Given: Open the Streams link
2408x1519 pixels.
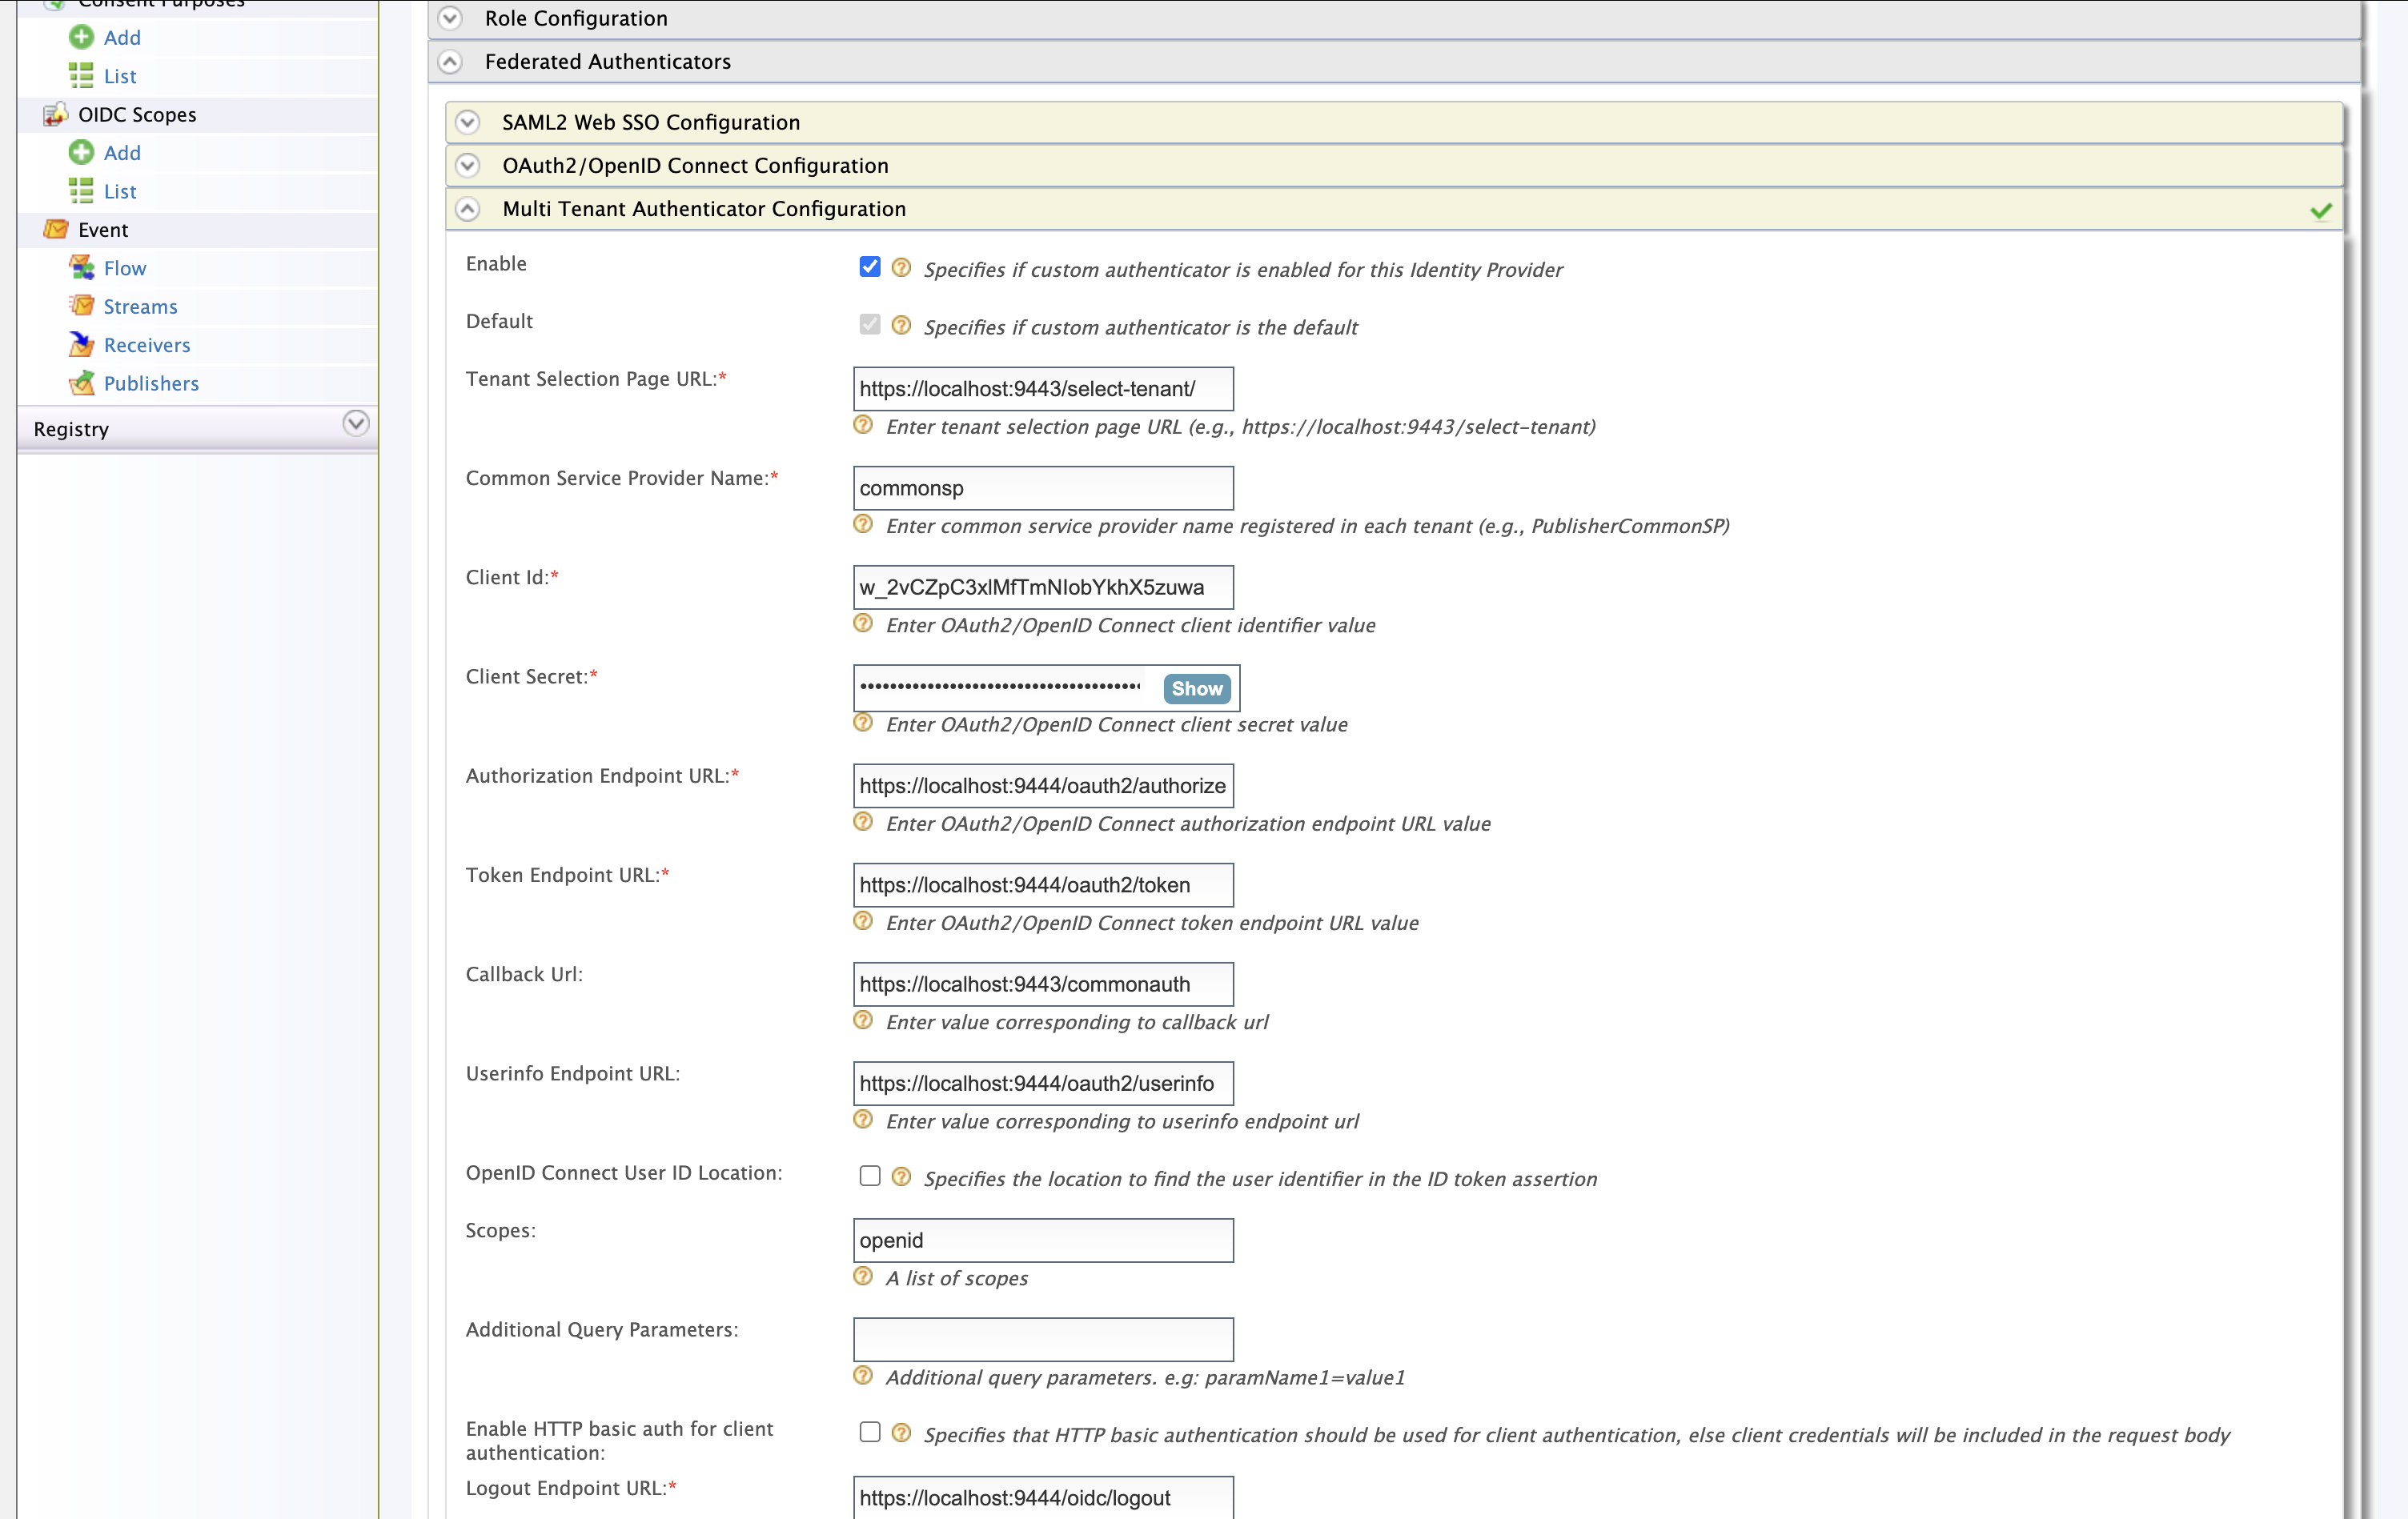Looking at the screenshot, I should point(141,306).
